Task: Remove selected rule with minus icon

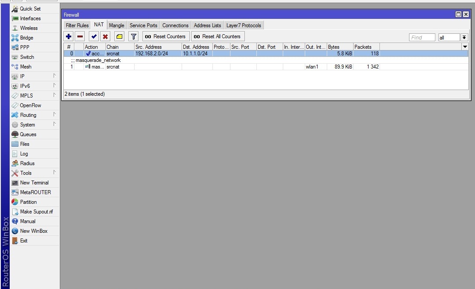Action: 80,36
